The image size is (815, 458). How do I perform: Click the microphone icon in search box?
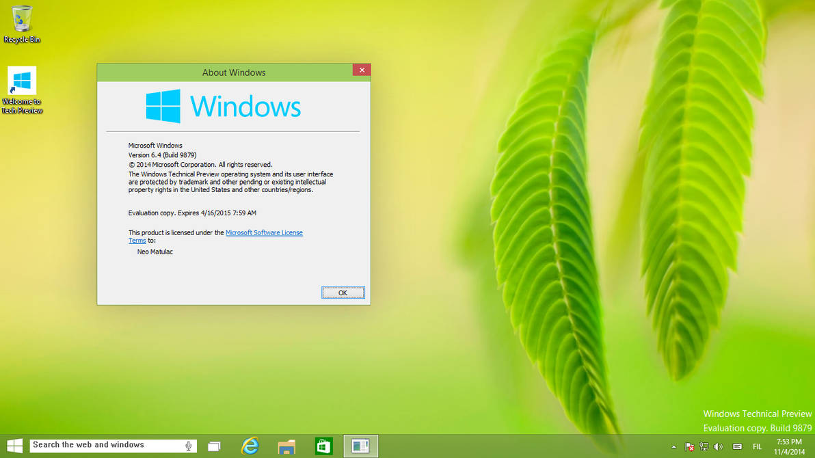click(189, 446)
